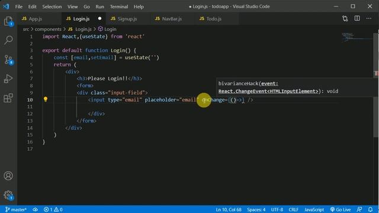Click the eye watch icon in status bar

click(35, 209)
